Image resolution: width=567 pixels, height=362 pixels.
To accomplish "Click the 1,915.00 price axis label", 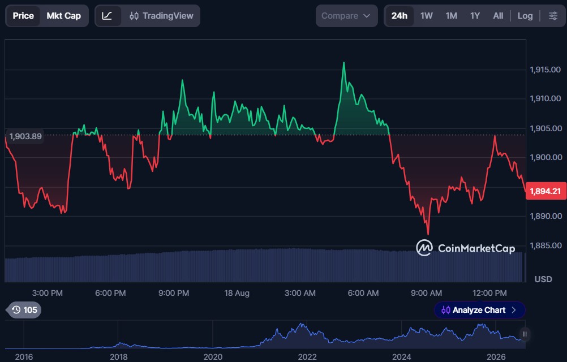I will [545, 70].
